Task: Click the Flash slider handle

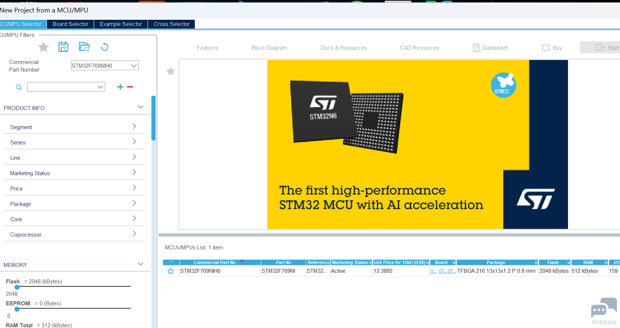Action: point(17,287)
